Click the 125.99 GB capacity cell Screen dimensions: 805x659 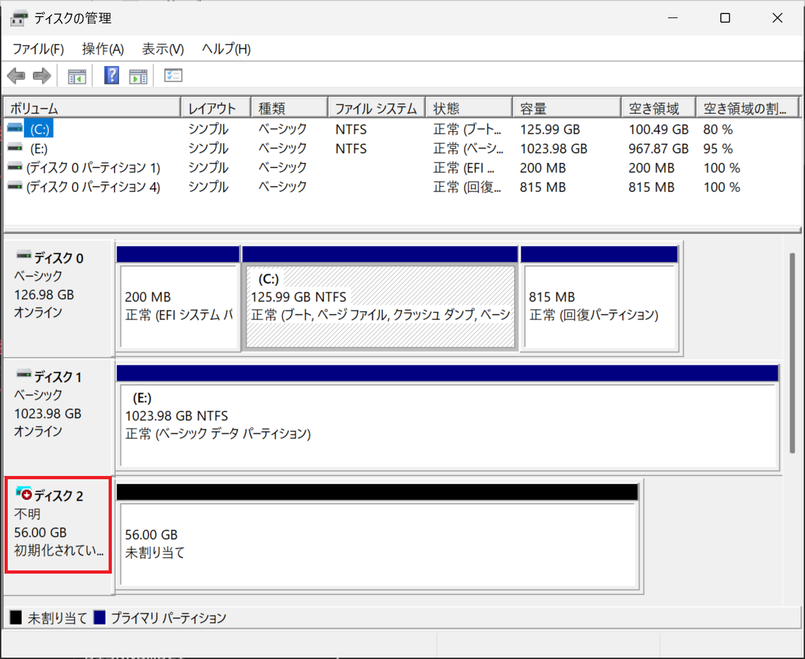(550, 129)
